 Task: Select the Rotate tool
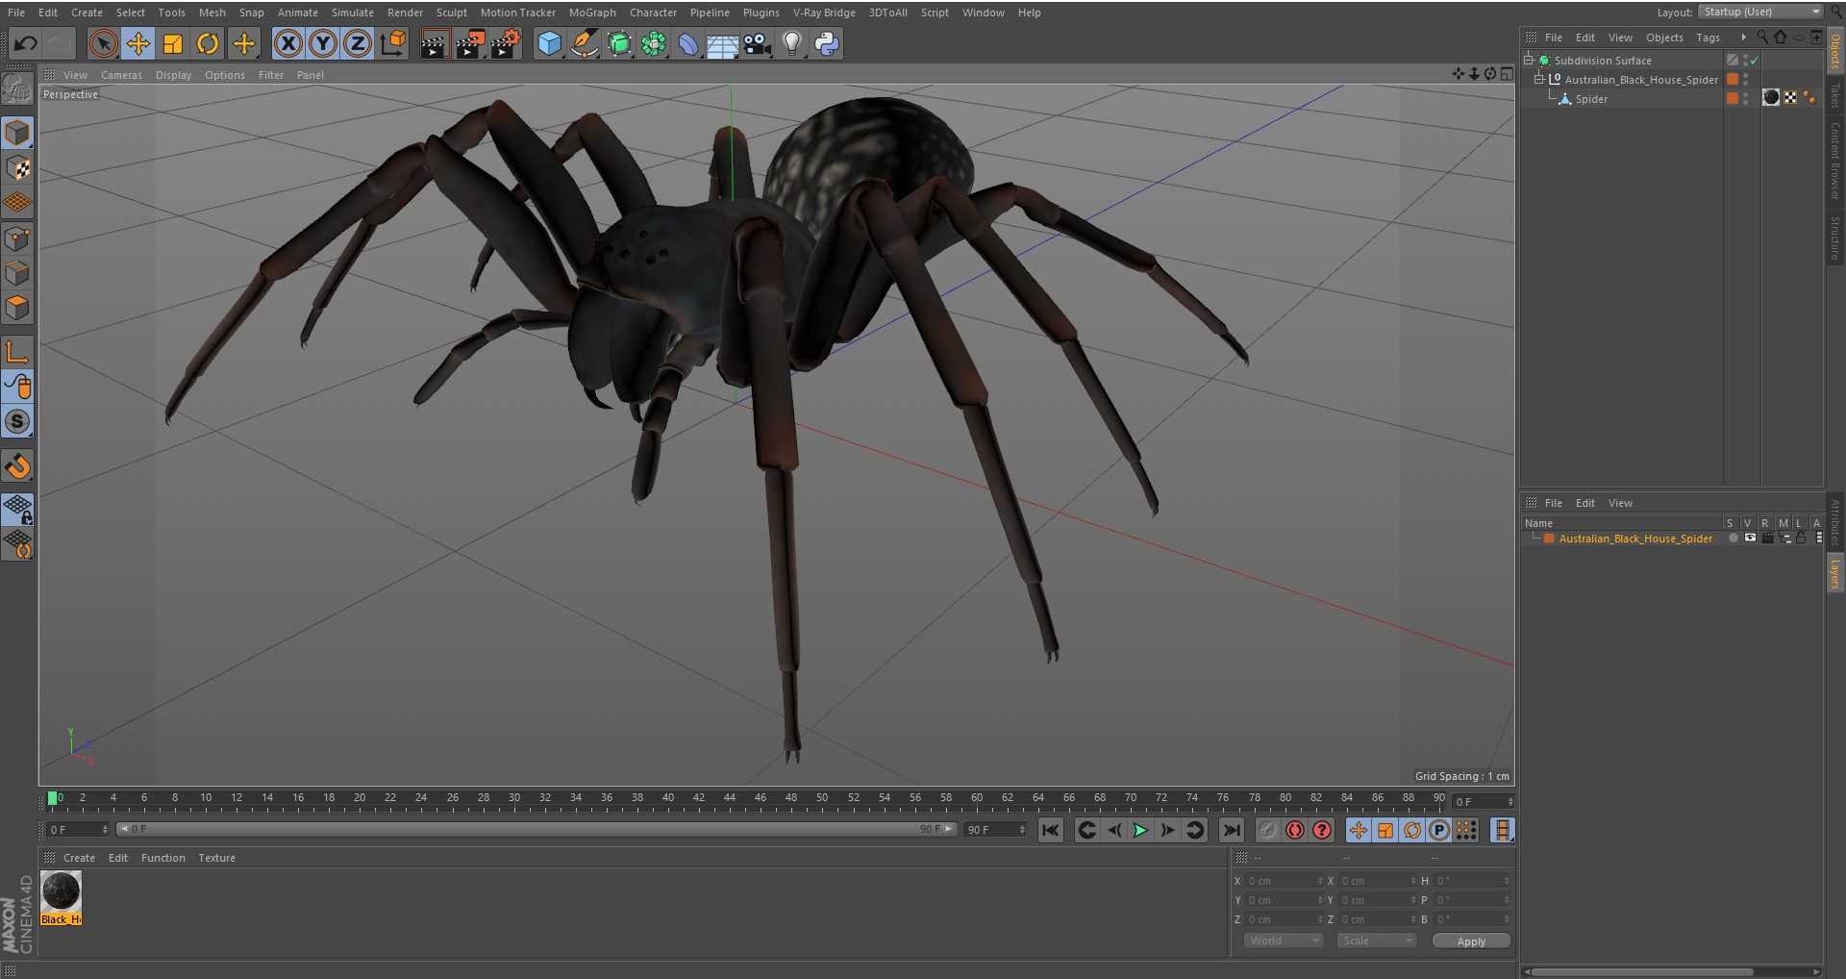(x=208, y=43)
